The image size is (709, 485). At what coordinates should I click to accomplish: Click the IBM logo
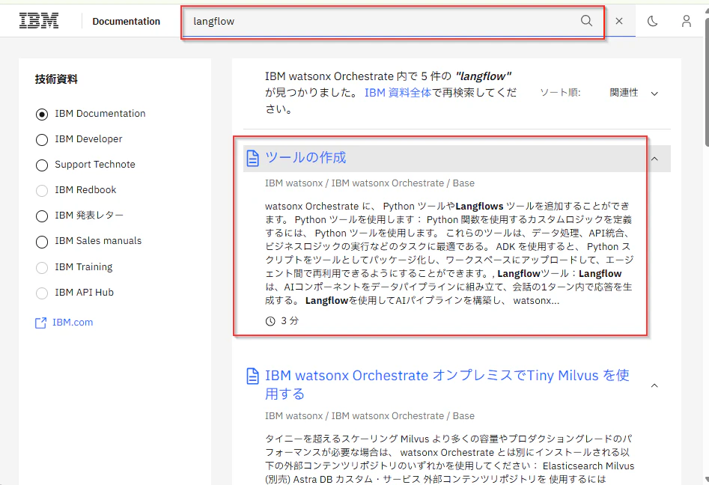(x=39, y=21)
